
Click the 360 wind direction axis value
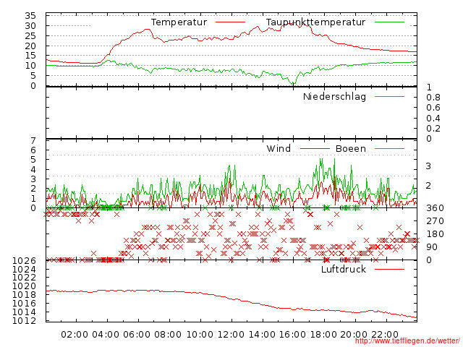(435, 208)
